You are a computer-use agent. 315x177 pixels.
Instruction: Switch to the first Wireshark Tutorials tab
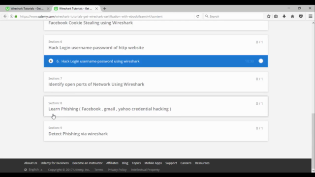[x=28, y=9]
